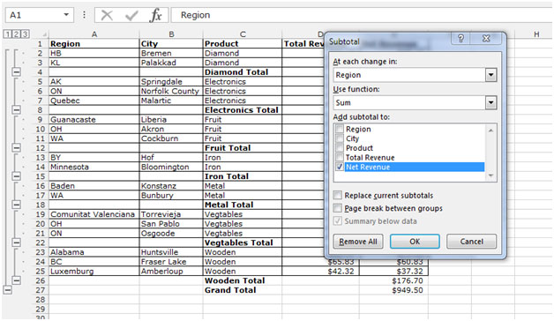Confirm the Subtotal dialog with OK
This screenshot has height=321, width=554.
point(415,242)
